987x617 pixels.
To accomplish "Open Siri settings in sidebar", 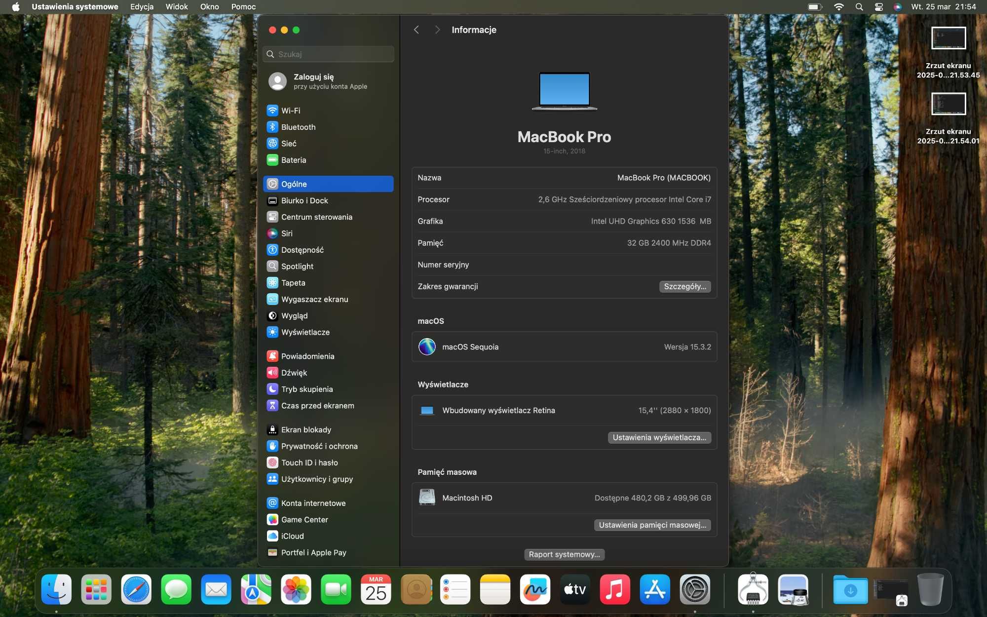I will point(328,233).
